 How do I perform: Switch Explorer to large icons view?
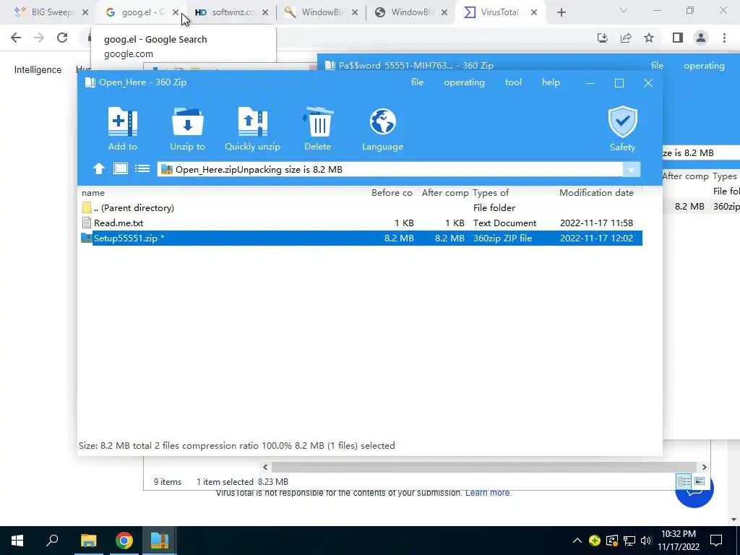[x=700, y=481]
